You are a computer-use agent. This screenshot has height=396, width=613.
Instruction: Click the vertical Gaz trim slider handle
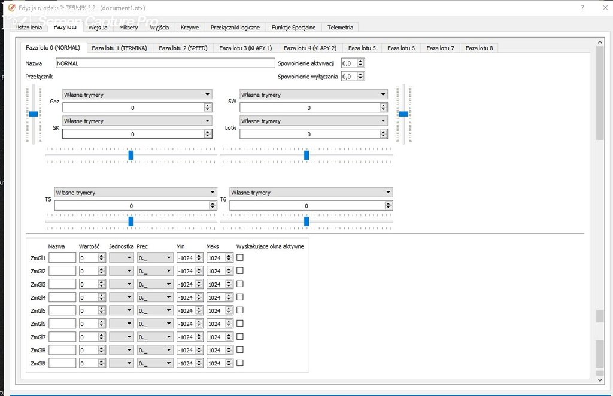click(34, 114)
